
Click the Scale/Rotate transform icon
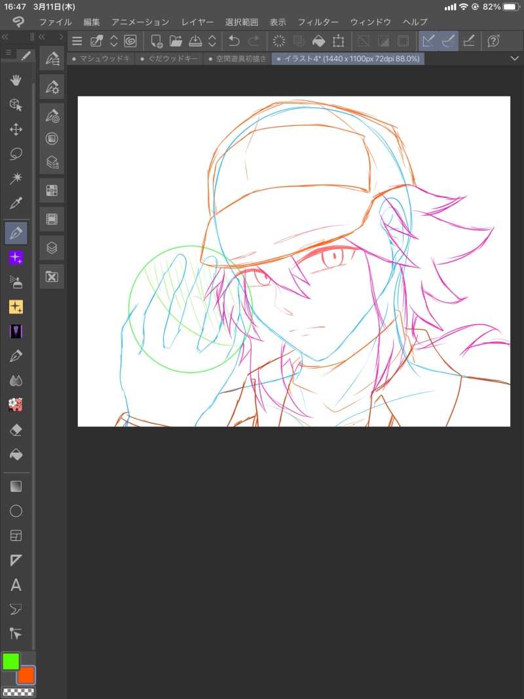pos(339,41)
